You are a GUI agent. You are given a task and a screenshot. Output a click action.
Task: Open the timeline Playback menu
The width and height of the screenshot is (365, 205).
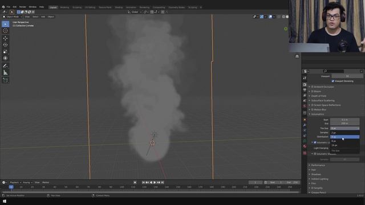pos(15,182)
